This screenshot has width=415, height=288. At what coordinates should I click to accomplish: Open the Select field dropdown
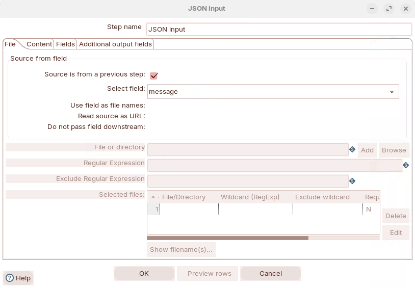coord(392,92)
